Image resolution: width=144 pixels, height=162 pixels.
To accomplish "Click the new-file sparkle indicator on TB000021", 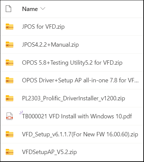I will click(x=21, y=112).
